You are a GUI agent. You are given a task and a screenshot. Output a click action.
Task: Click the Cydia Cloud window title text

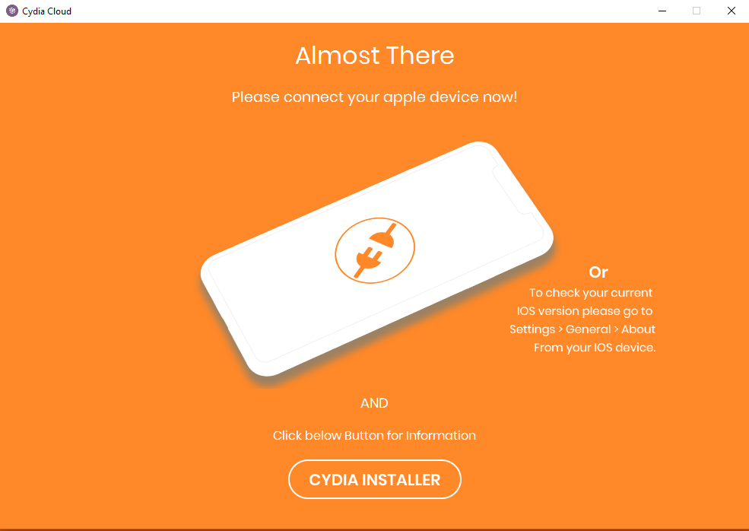tap(47, 11)
